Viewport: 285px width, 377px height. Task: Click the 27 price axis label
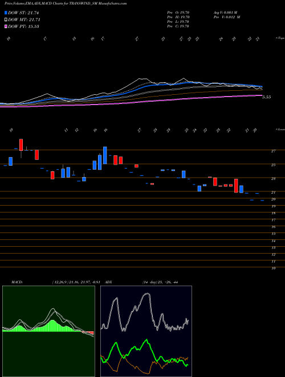pyautogui.click(x=273, y=151)
